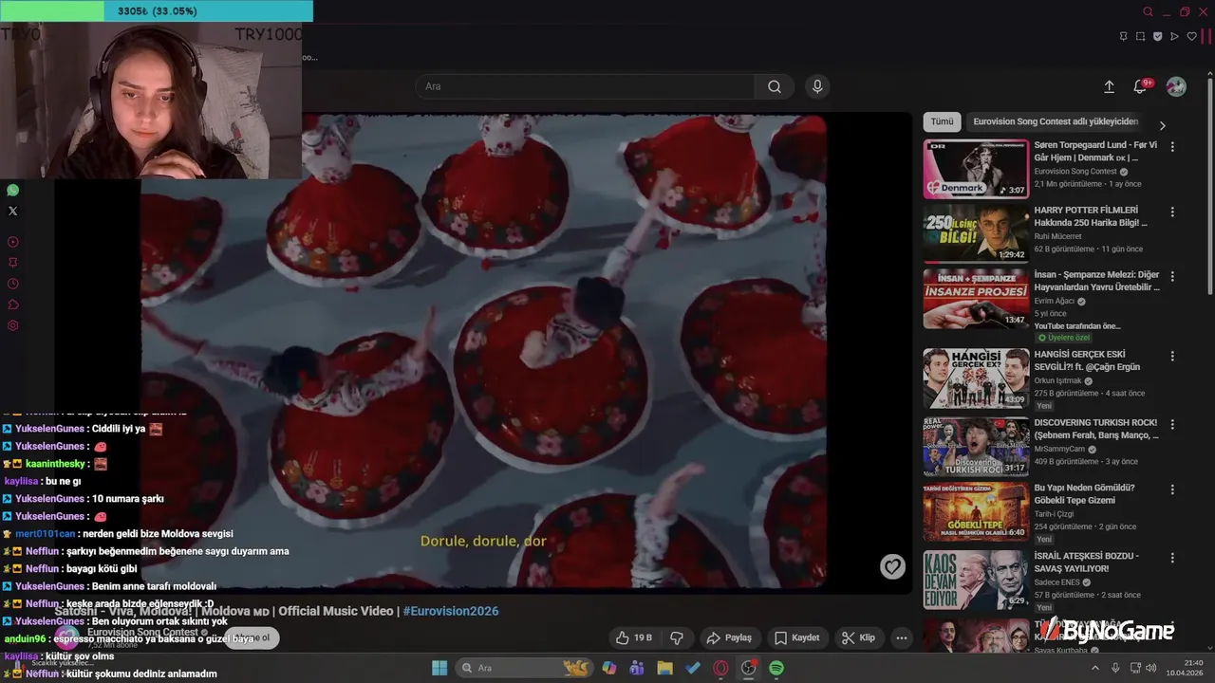Click the heart overlay on video player
The image size is (1215, 683).
(892, 566)
